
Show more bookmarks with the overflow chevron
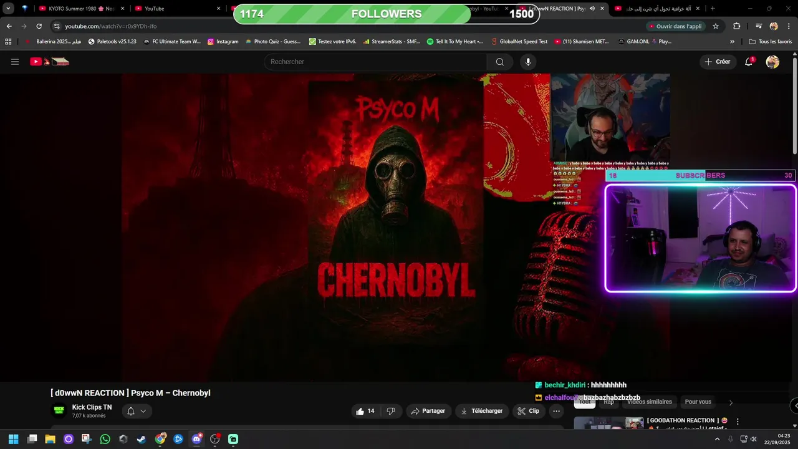[x=732, y=42]
